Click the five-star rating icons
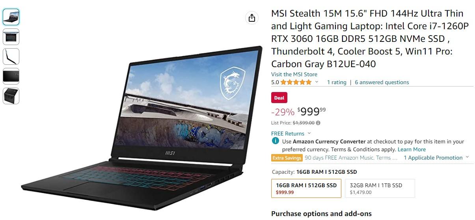 [x=296, y=82]
